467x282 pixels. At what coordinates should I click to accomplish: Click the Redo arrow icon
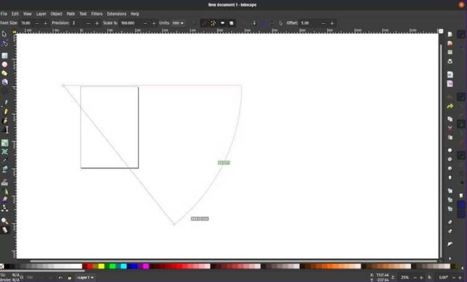pos(450,106)
